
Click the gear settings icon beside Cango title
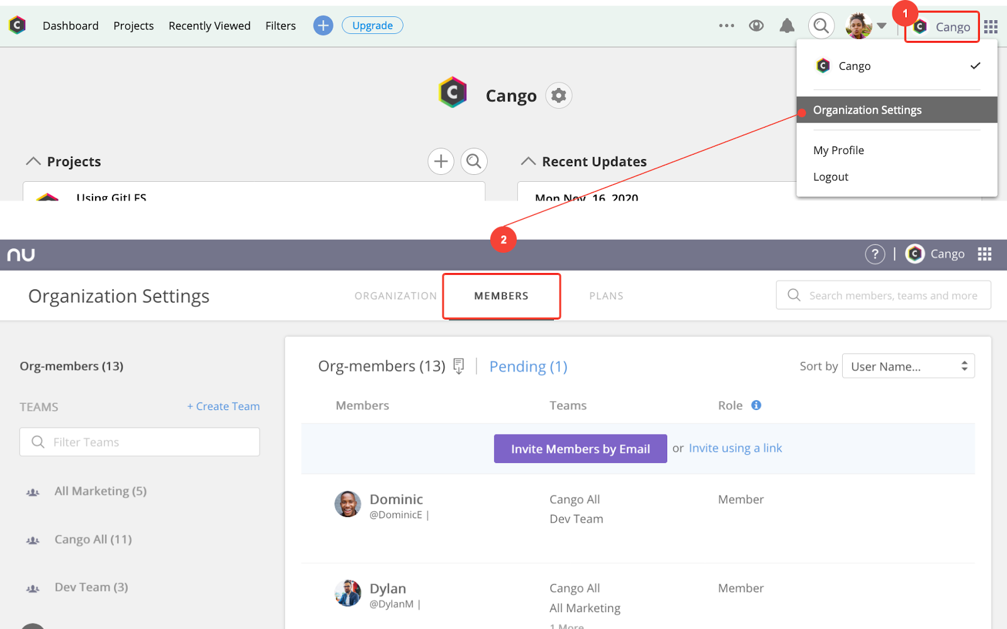559,96
